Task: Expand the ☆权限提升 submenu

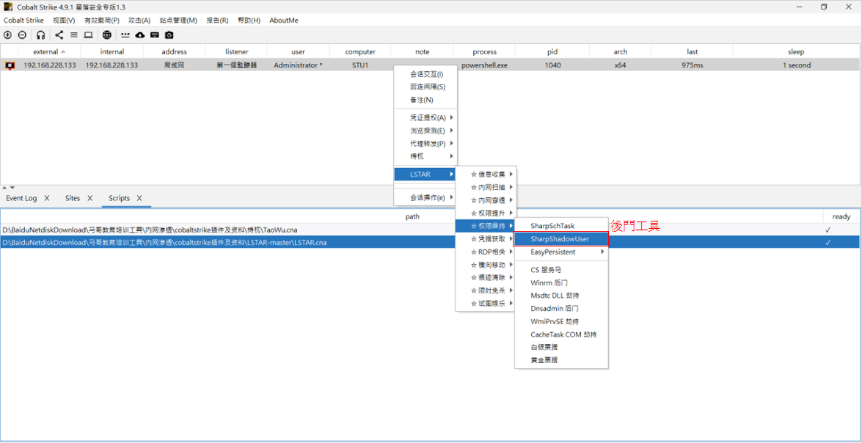Action: tap(486, 213)
